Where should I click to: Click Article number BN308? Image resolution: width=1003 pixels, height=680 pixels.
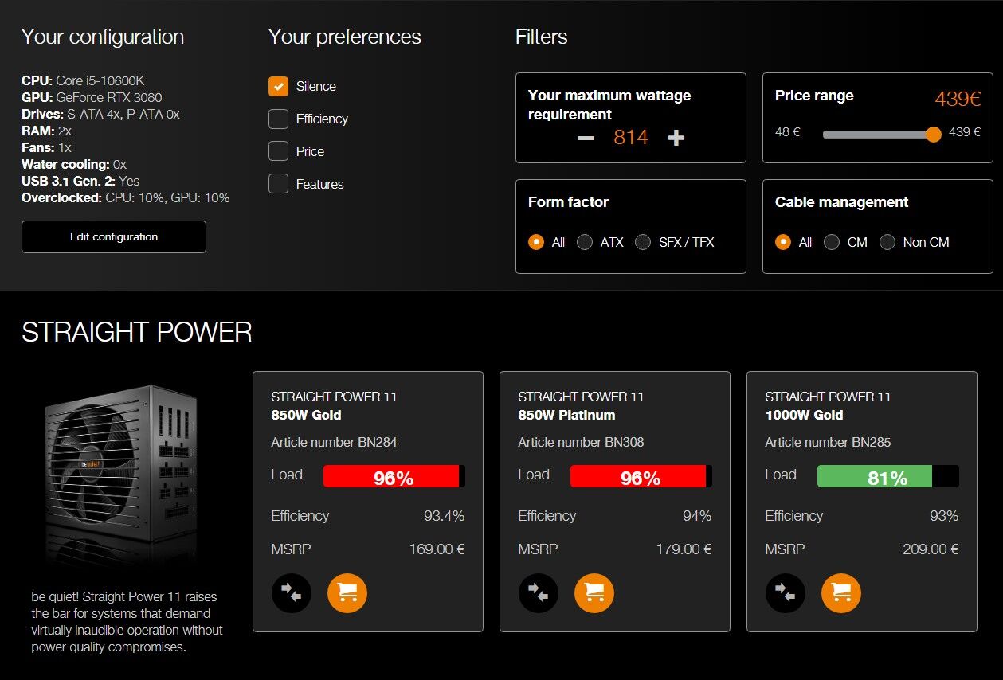pyautogui.click(x=581, y=442)
